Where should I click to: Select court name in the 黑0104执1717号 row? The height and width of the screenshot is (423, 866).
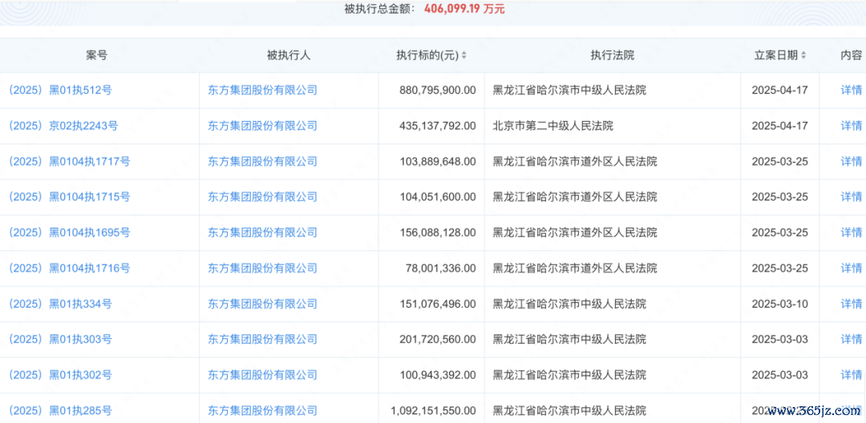(575, 162)
